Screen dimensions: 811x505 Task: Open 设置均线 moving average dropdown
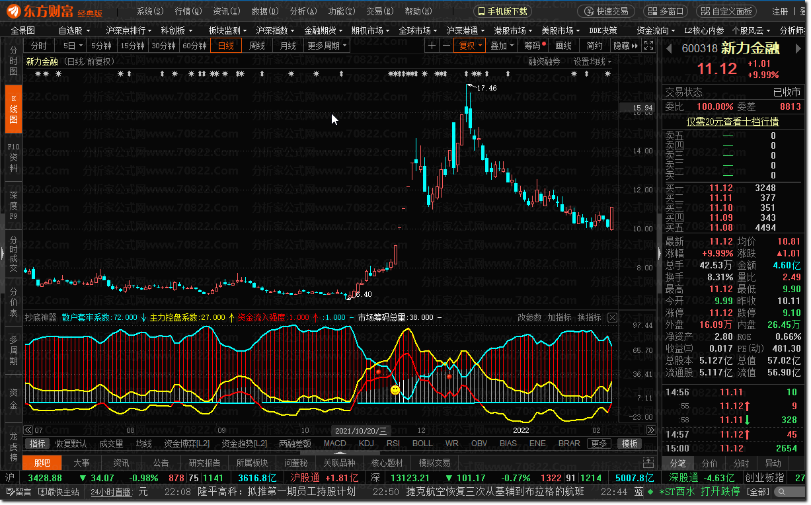point(592,61)
